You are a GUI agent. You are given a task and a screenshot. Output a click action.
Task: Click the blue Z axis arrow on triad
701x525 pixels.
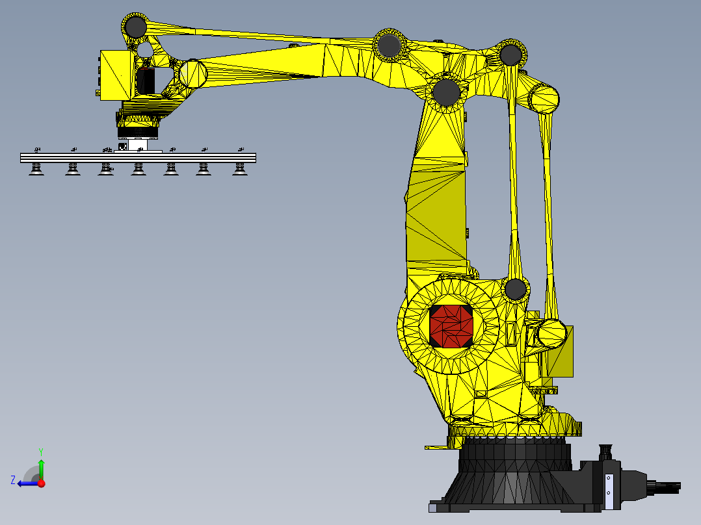pos(27,483)
